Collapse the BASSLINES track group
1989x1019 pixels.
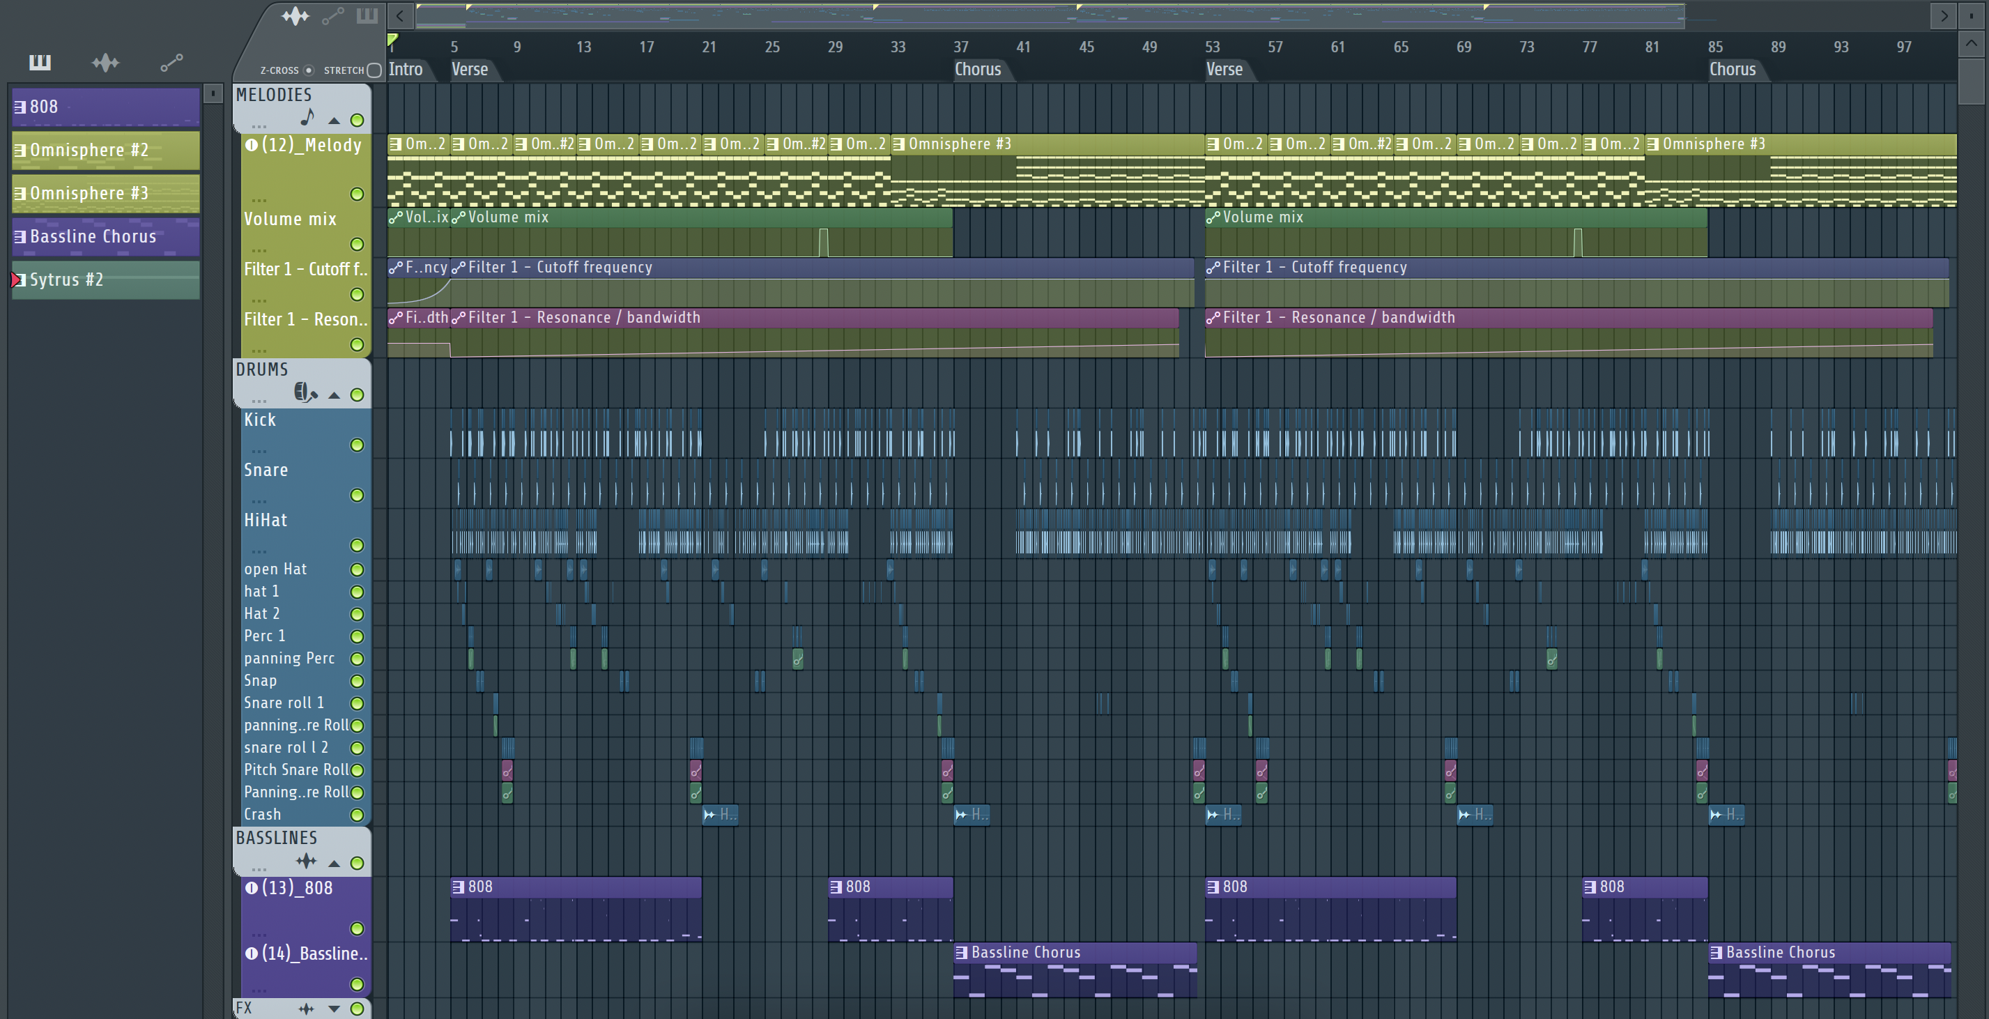click(x=334, y=863)
